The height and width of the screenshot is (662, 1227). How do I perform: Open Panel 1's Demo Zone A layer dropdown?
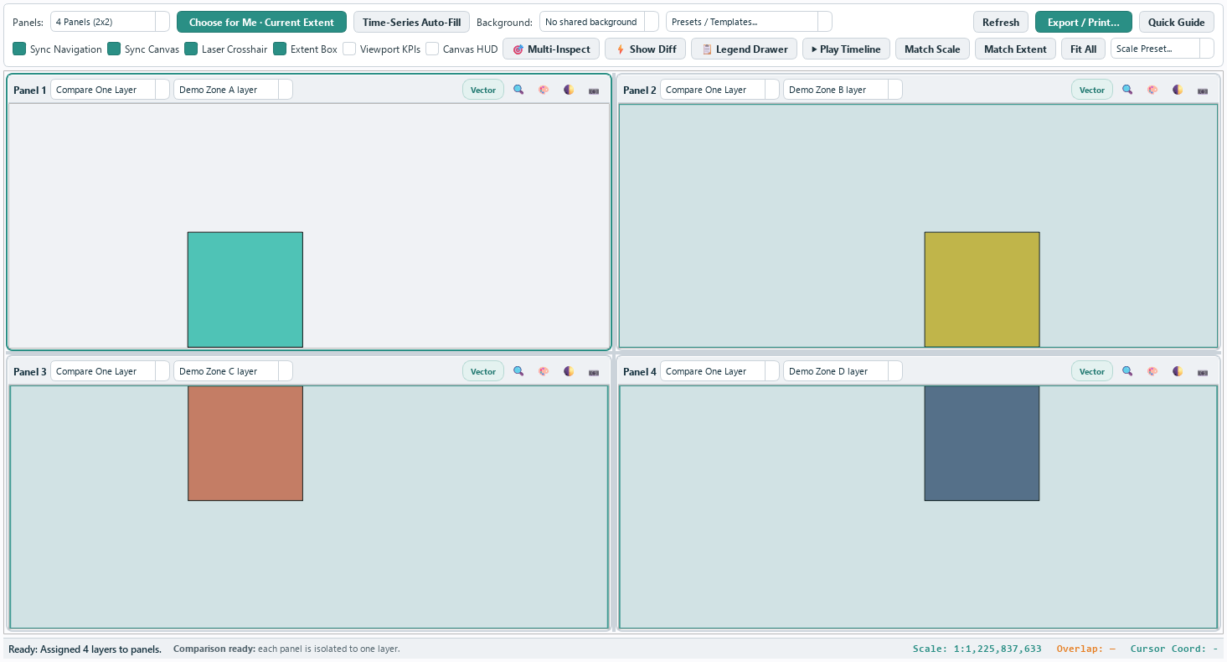click(x=233, y=90)
